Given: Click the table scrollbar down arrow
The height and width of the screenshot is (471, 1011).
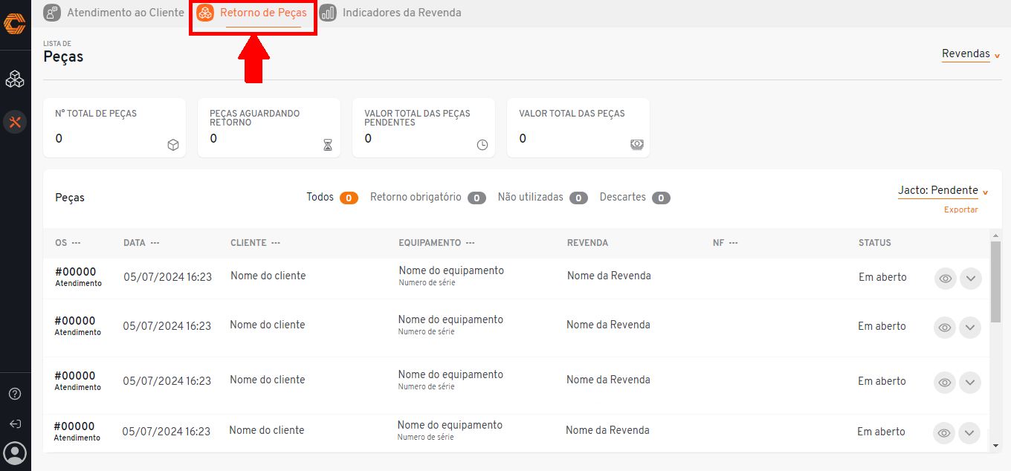Looking at the screenshot, I should click(x=996, y=446).
